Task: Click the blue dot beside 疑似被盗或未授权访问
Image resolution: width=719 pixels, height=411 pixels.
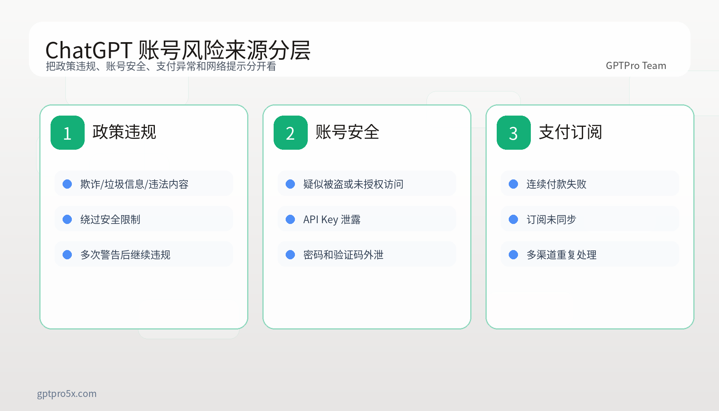Action: click(290, 184)
